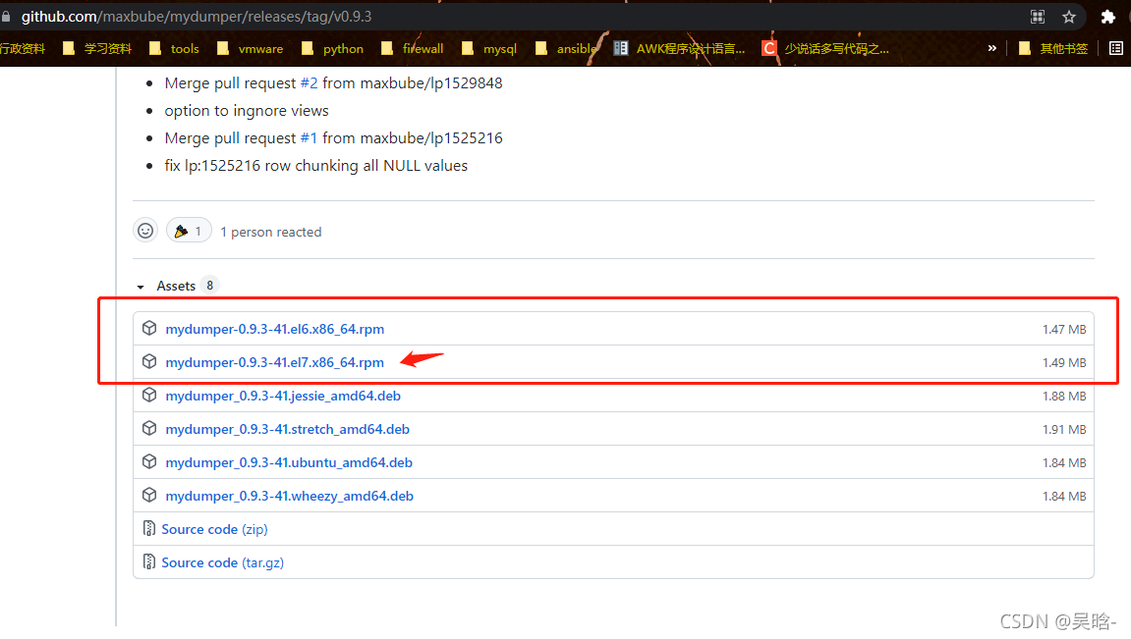Download mydumper_0.9.3-41.ubuntu_amd64.deb
Screen dimensions: 1131x639
pos(289,461)
